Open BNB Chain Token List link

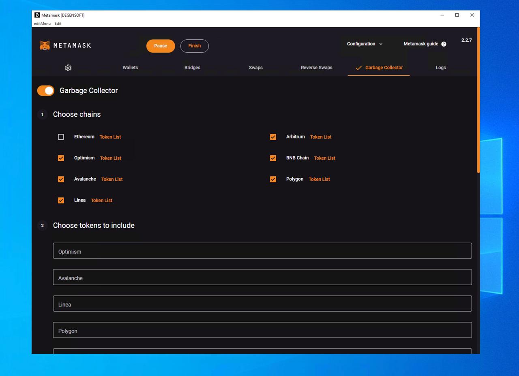click(x=325, y=158)
